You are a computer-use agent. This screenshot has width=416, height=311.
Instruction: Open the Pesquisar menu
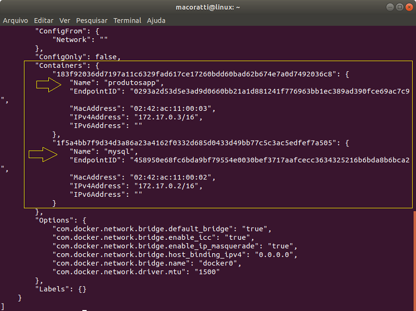coord(91,20)
